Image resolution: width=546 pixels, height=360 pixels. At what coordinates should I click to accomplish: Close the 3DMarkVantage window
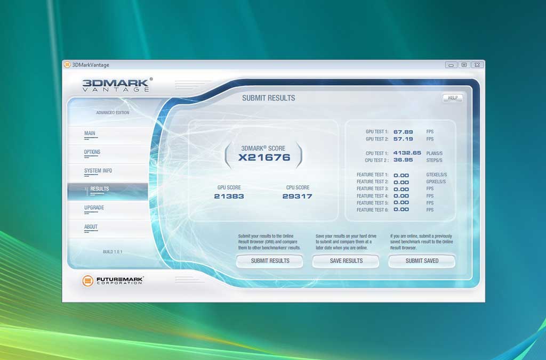click(x=477, y=65)
